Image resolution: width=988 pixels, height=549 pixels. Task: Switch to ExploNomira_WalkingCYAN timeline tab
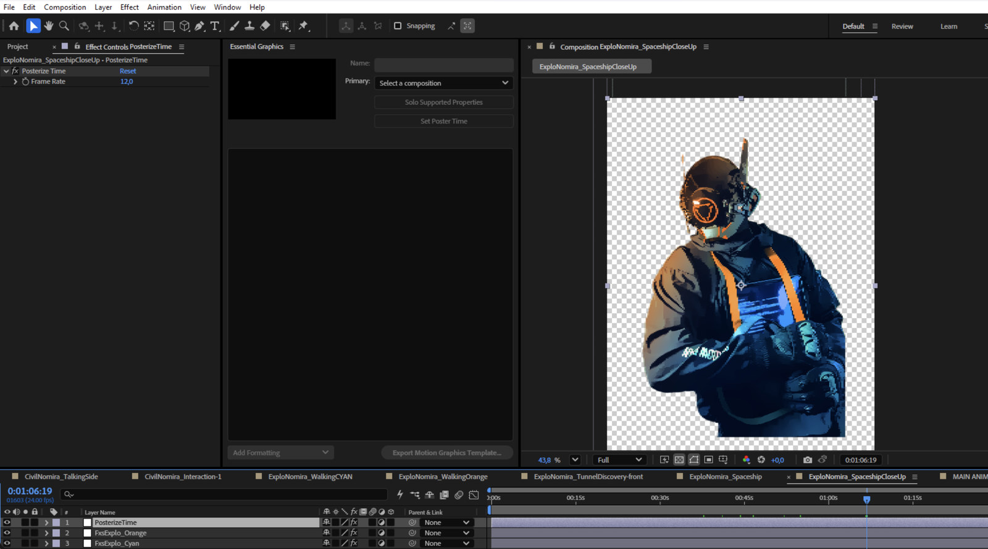tap(310, 476)
